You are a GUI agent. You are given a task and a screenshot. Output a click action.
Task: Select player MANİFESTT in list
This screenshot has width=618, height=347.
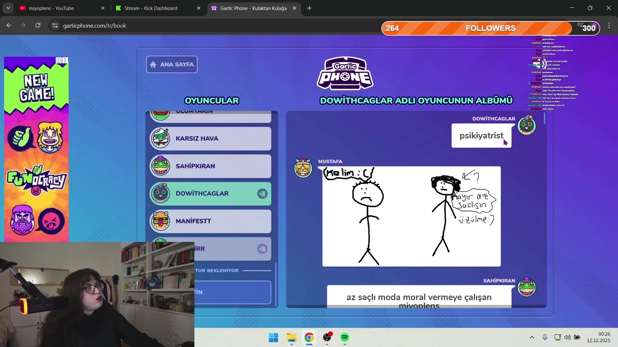[210, 221]
